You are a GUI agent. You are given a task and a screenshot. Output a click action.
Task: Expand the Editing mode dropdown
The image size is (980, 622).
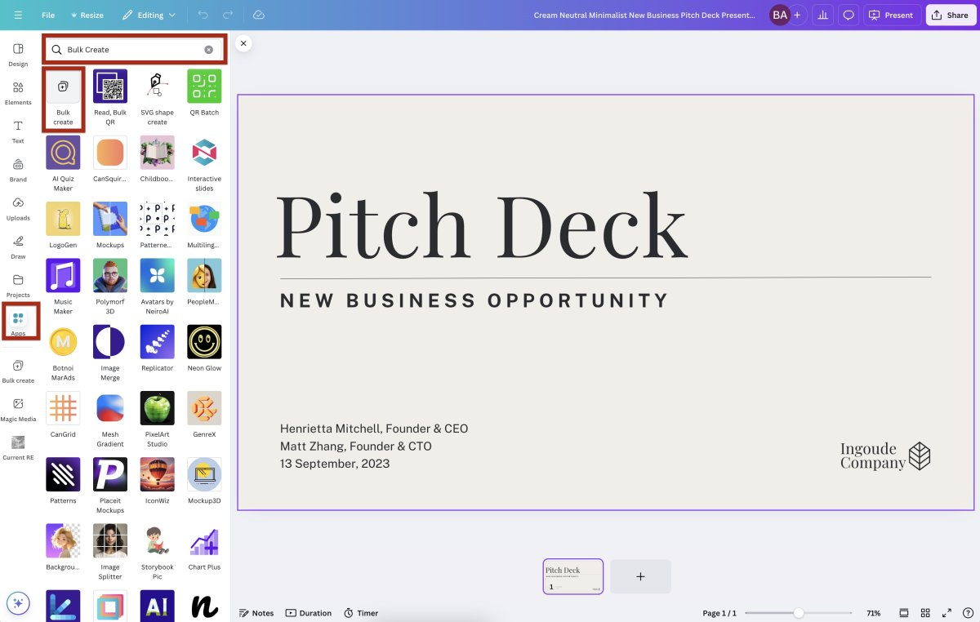(149, 15)
